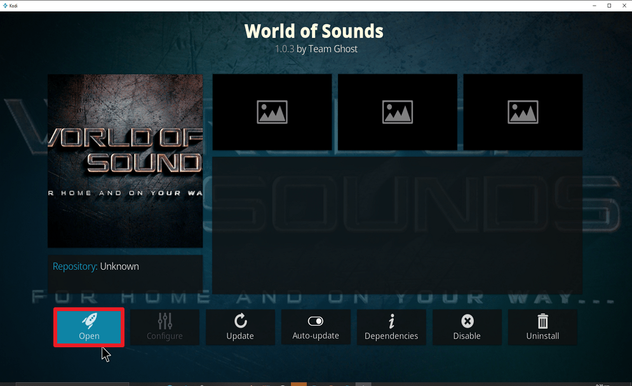Open the last screenshot placeholder
The width and height of the screenshot is (632, 386).
pos(523,112)
